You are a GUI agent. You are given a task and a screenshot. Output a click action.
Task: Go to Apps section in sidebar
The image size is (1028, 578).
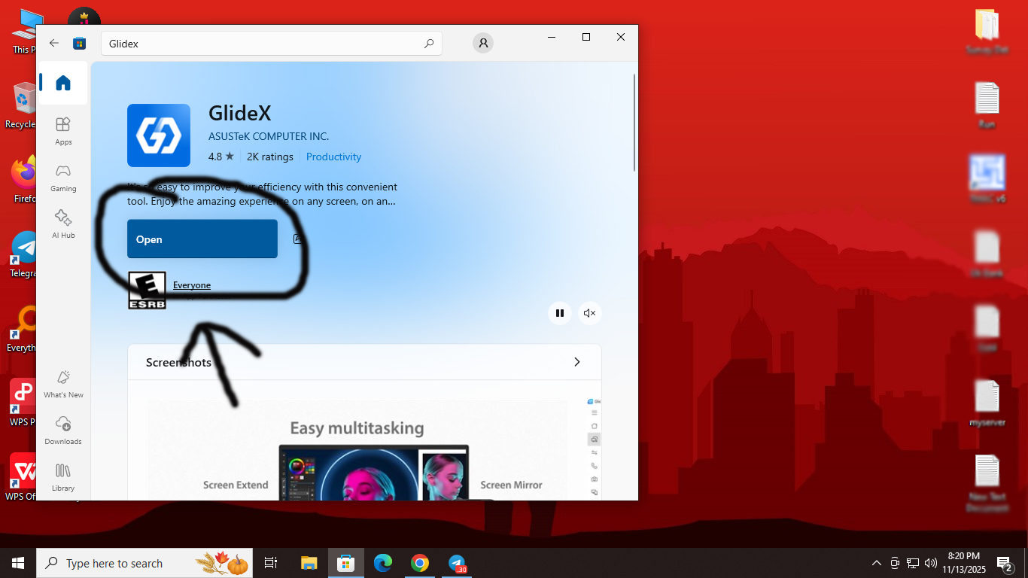click(x=63, y=131)
